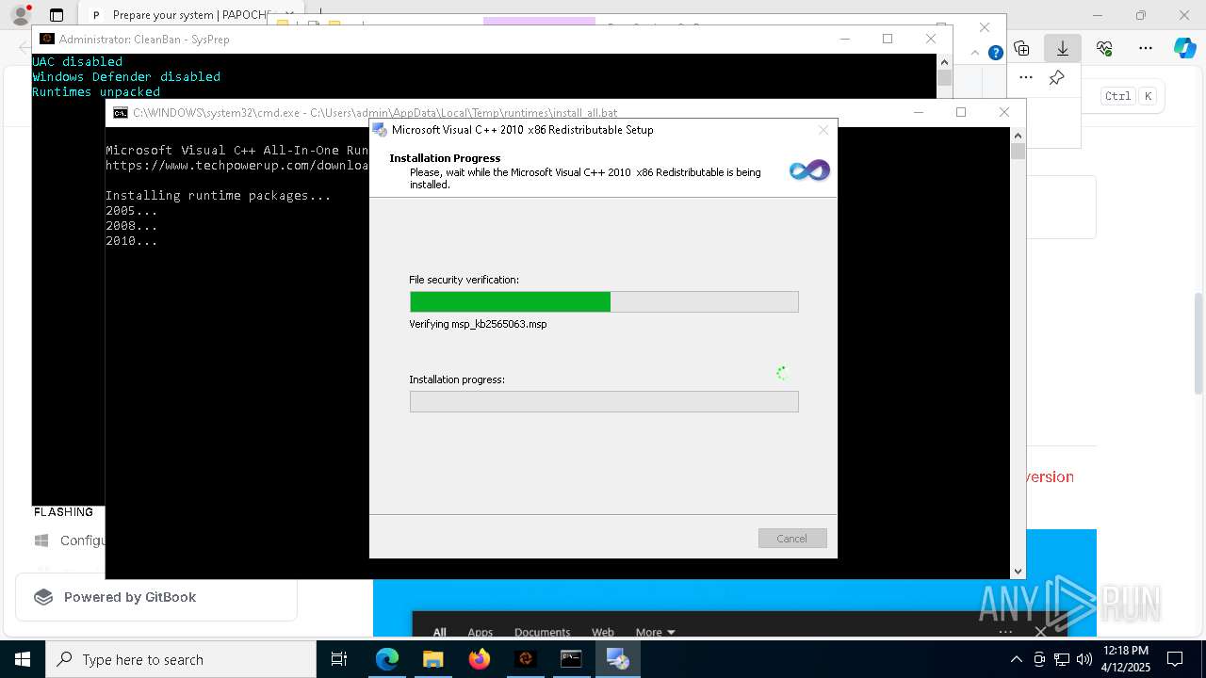Screen dimensions: 1206x678
Task: Expand the 'More' dropdown in search image
Action: [655, 632]
